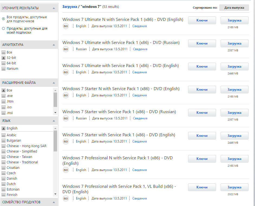Check the .exe file extension checkbox
255x206 pixels.
4,96
